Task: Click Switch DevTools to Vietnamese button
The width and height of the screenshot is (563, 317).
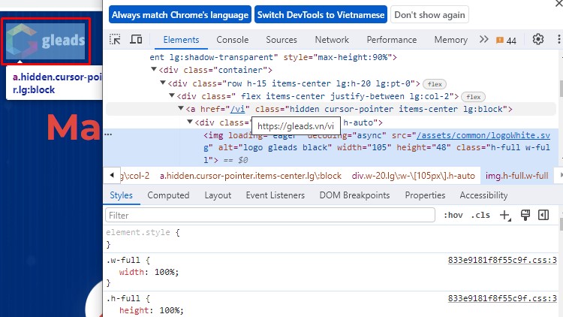Action: click(321, 15)
